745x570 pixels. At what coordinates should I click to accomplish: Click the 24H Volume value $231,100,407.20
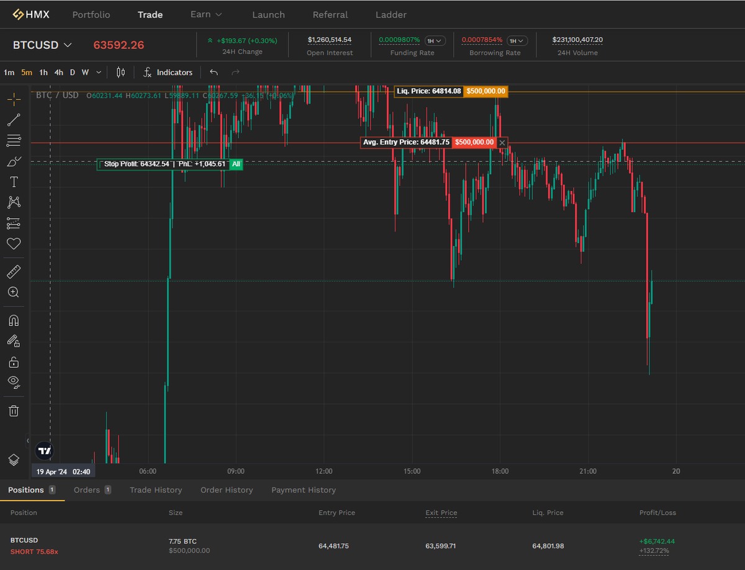577,40
